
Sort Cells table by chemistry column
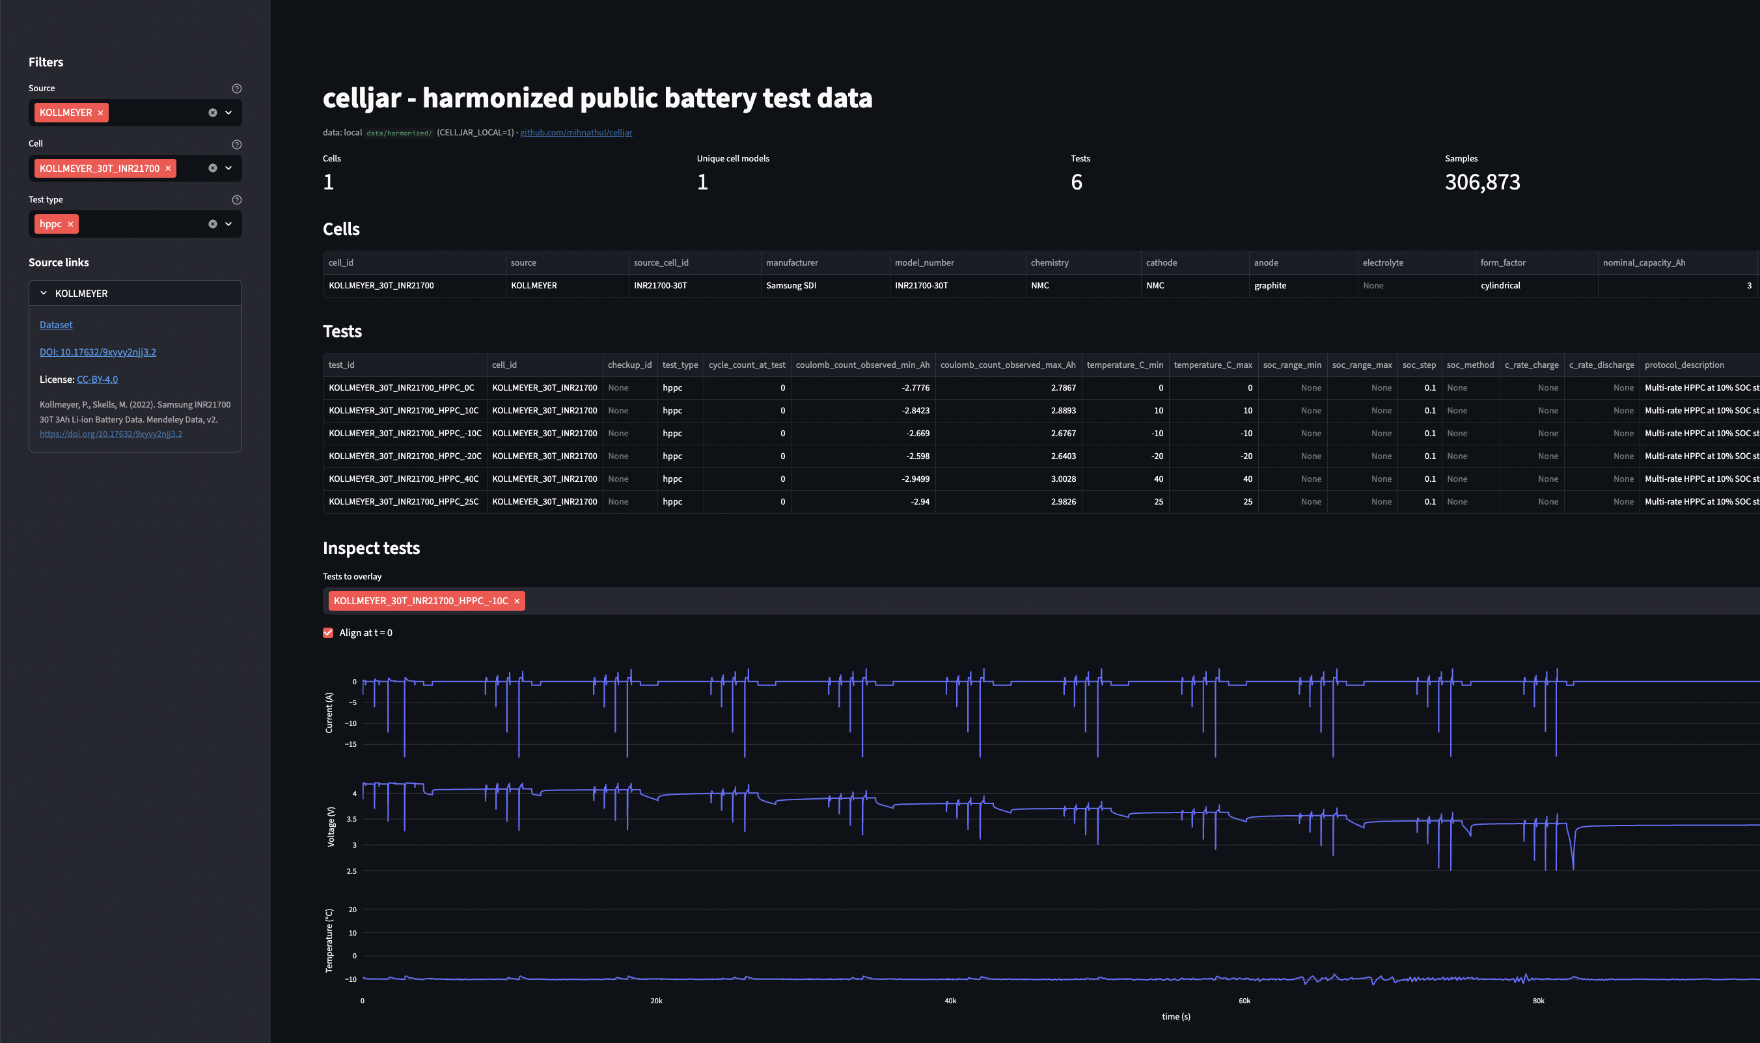[1082, 263]
